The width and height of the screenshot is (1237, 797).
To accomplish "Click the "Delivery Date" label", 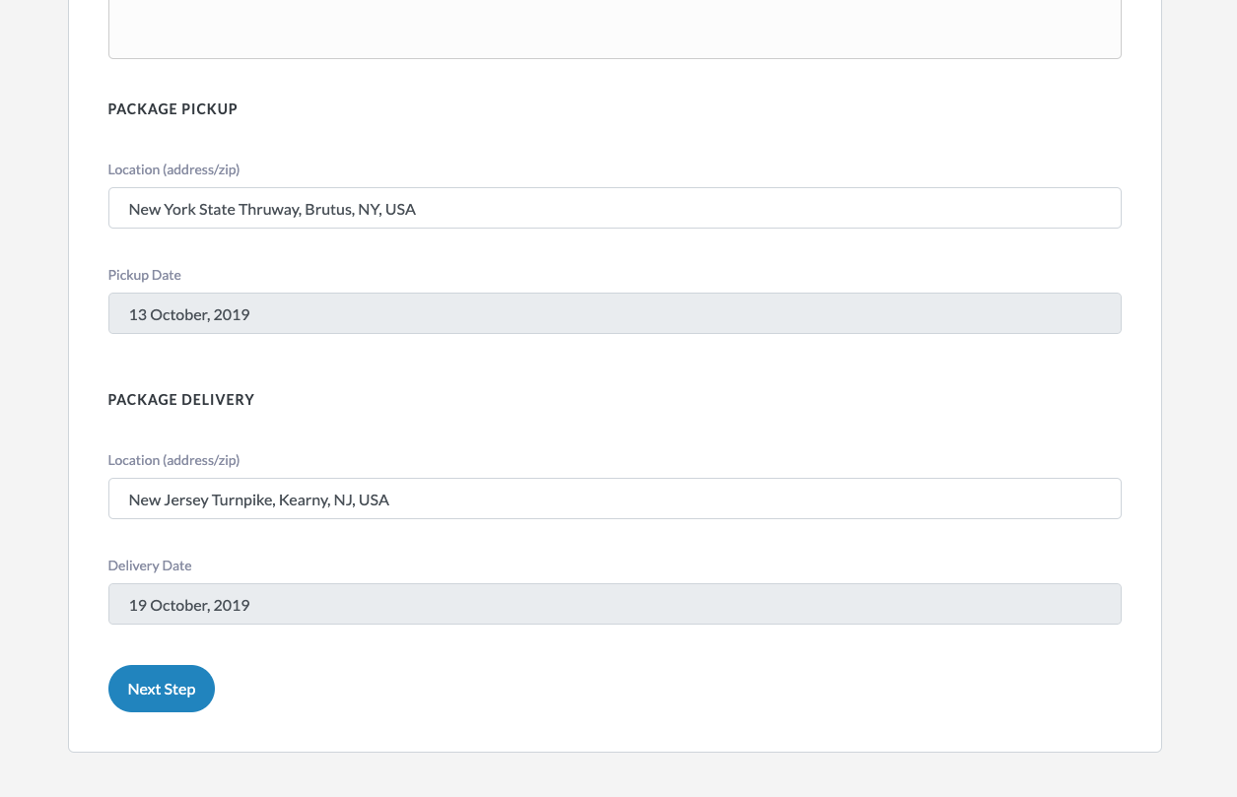I will (x=150, y=565).
